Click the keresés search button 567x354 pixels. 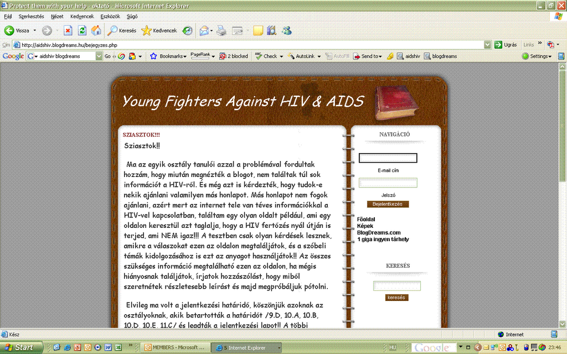pyautogui.click(x=396, y=298)
